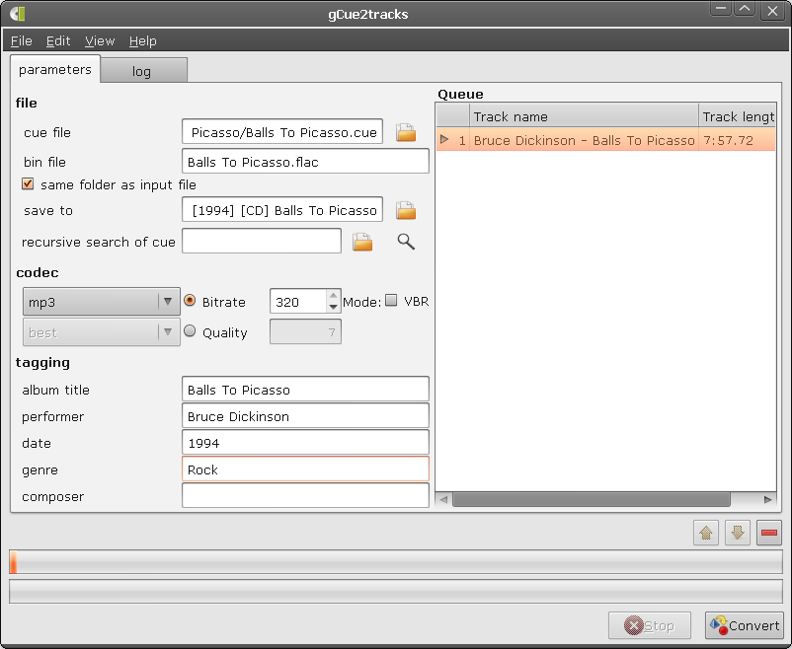Screen dimensions: 792x649
Task: Click the bitrate 320 value field
Action: 298,301
